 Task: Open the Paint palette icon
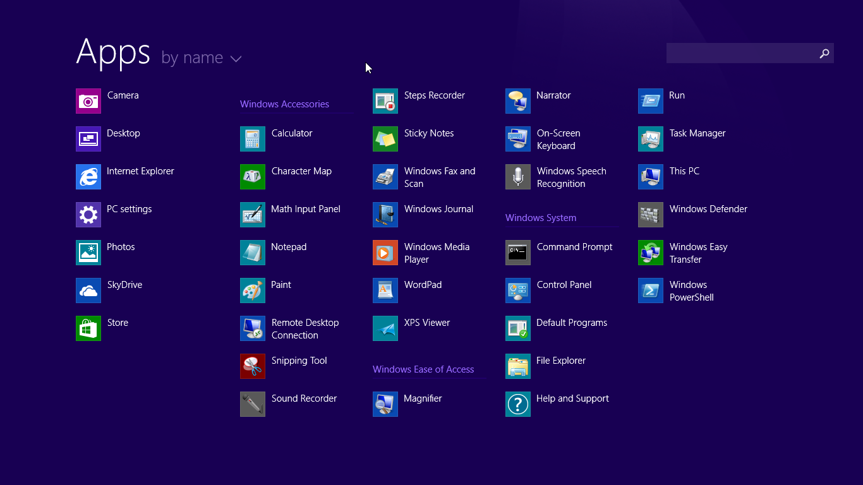pos(253,290)
